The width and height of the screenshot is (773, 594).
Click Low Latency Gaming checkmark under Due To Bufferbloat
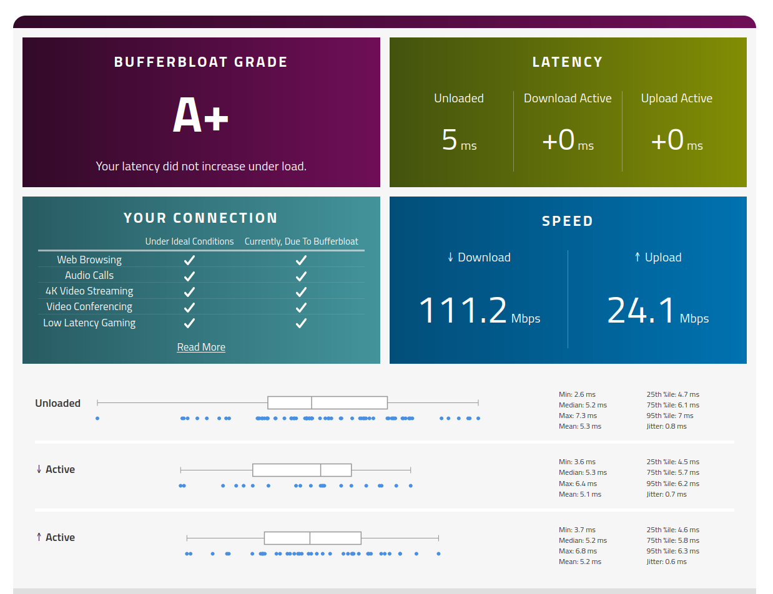tap(301, 323)
